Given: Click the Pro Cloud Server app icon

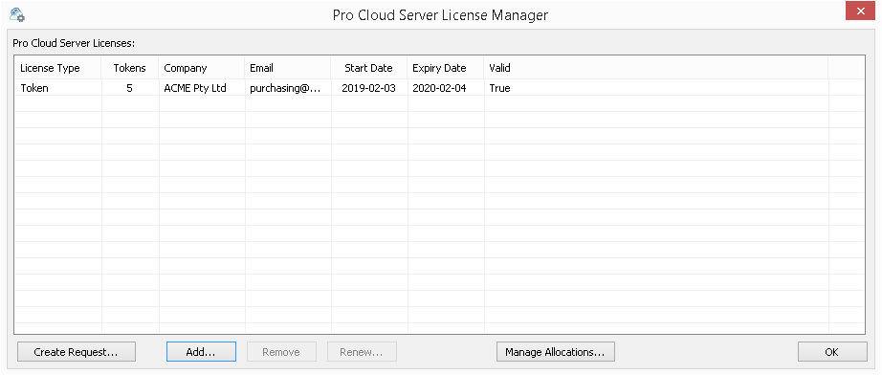Looking at the screenshot, I should click(17, 14).
